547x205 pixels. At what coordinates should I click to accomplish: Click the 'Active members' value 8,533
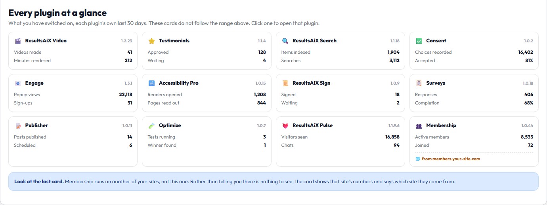(x=527, y=137)
